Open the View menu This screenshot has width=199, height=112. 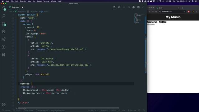pyautogui.click(x=30, y=1)
